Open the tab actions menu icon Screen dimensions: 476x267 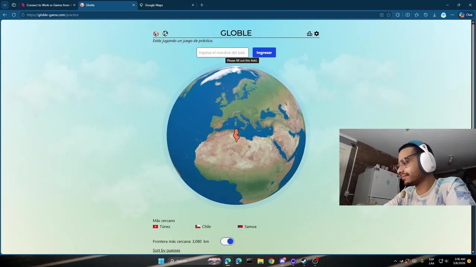14,5
